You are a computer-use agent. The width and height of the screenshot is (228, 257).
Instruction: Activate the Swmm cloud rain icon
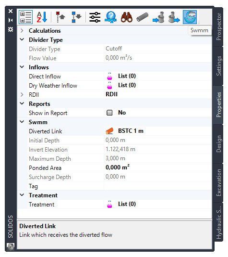click(190, 17)
